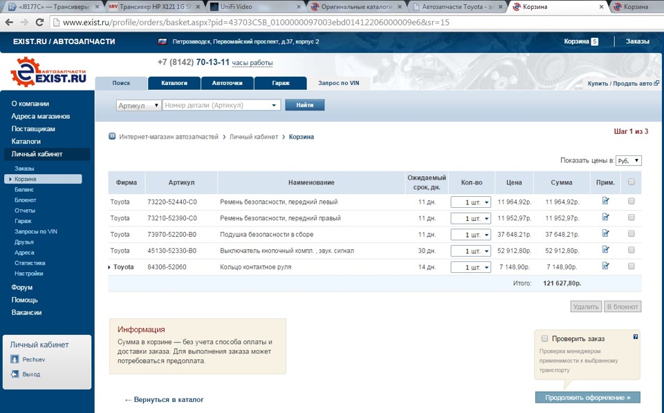Screen dimensions: 664x413
Task: Open the Помощь sidebar menu item
Action: click(25, 300)
